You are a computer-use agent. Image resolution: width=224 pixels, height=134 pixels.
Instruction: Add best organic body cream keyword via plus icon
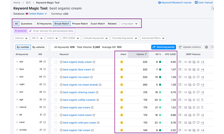pos(61,62)
